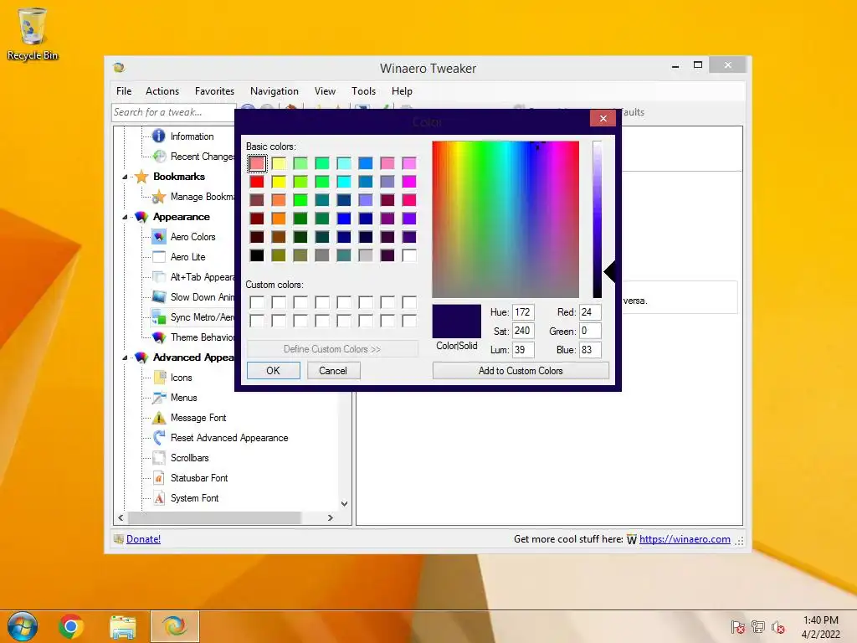This screenshot has height=643, width=857.
Task: Click the Bookmarks star icon
Action: point(141,177)
